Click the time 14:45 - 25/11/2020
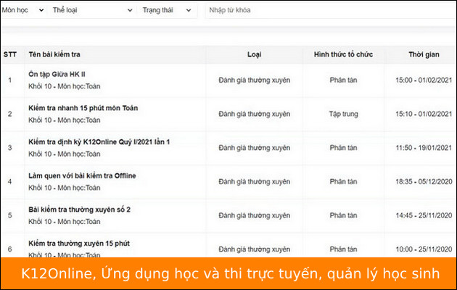Viewport: 457px width, 290px height. (424, 215)
